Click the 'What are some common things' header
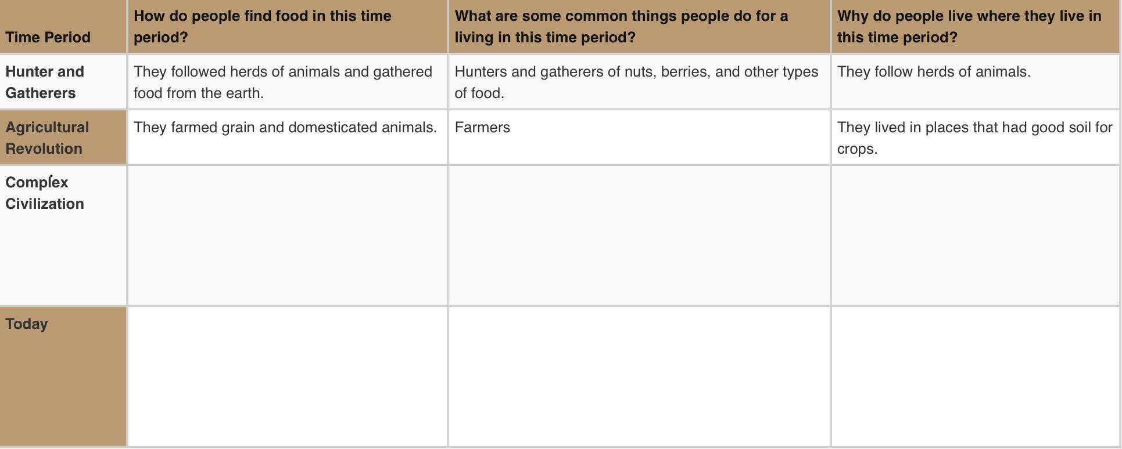Screen dimensions: 1122x449 click(x=639, y=27)
